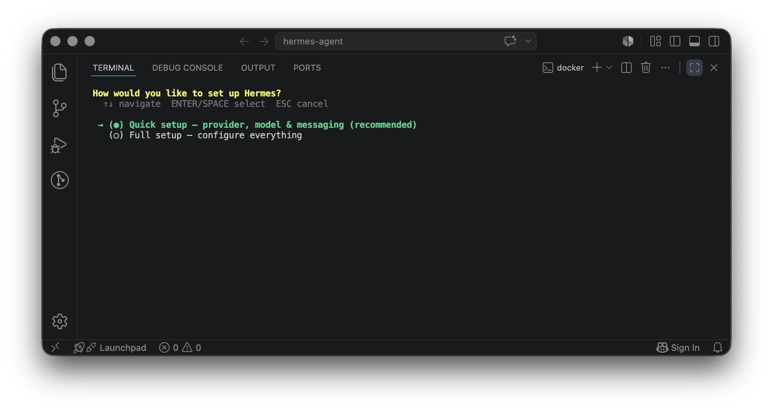
Task: Open the Git Graph sidebar icon
Action: pyautogui.click(x=60, y=180)
